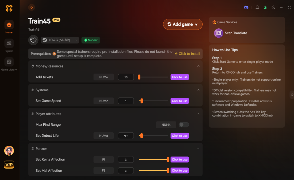Click the NUM4 hotkey for Max Find Range

(166, 125)
